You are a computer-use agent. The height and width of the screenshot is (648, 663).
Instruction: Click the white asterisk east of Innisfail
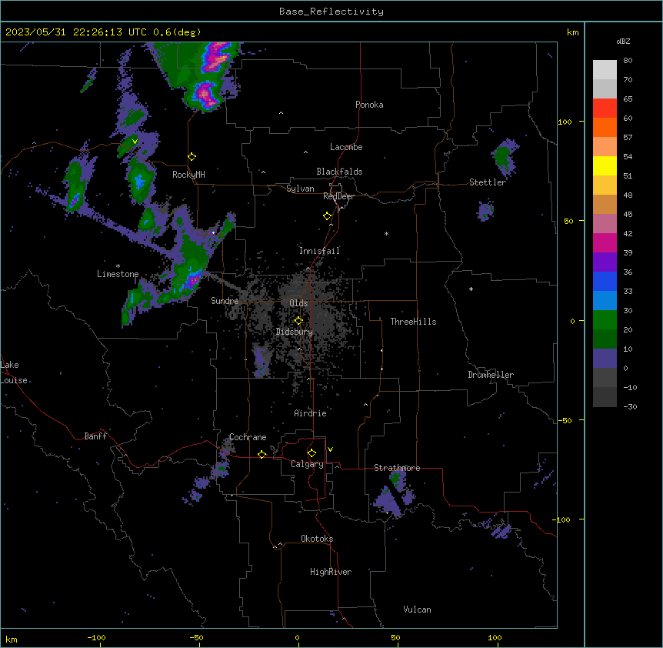coord(386,233)
